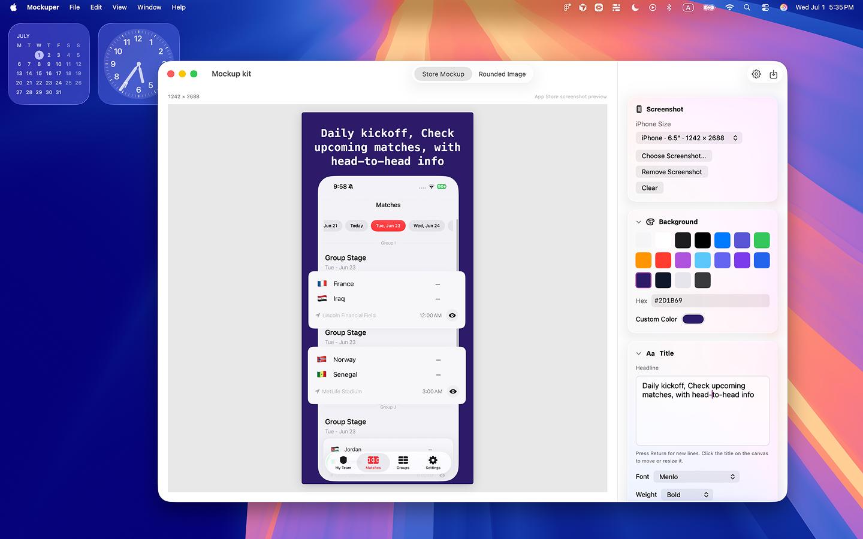Click the Clear button
Viewport: 863px width, 539px height.
tap(650, 188)
